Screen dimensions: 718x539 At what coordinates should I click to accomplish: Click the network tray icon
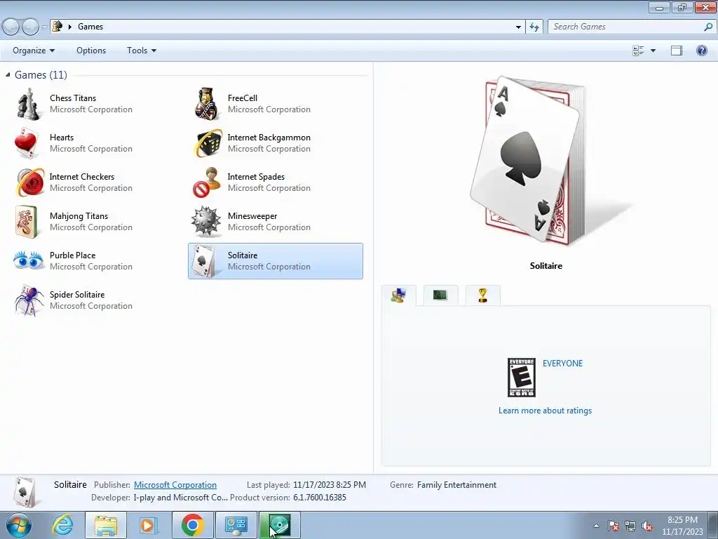(630, 526)
